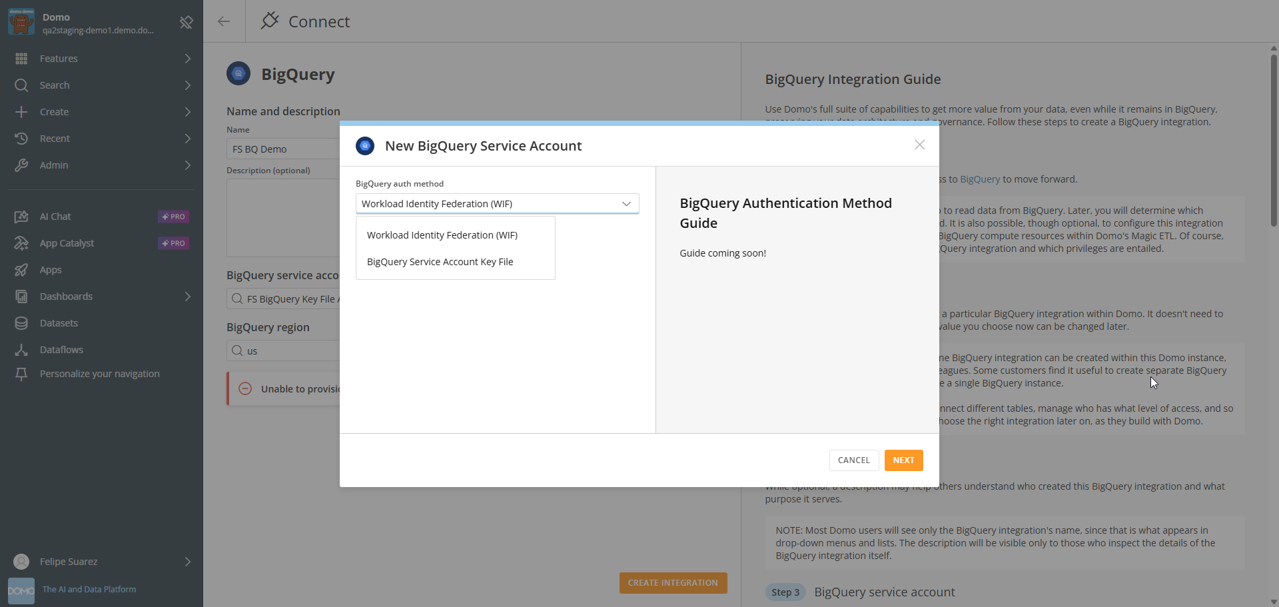Click the BigQuery Integration Guide heading
1279x607 pixels.
pos(853,79)
